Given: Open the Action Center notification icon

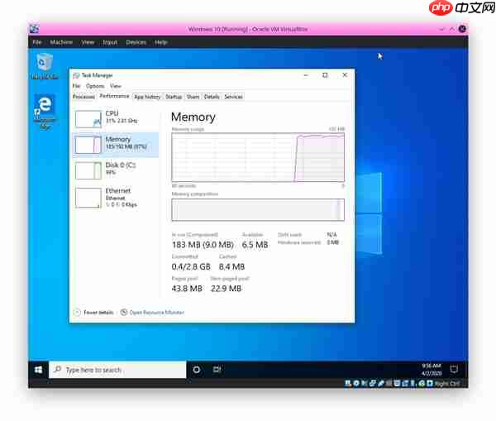Looking at the screenshot, I should pos(454,369).
